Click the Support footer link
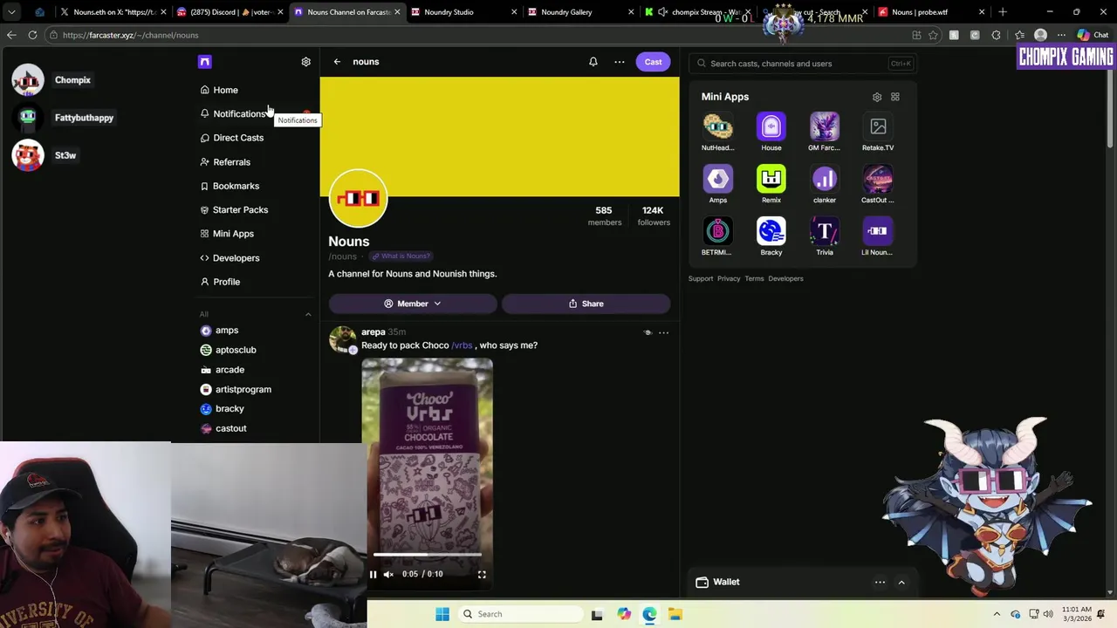 click(701, 279)
